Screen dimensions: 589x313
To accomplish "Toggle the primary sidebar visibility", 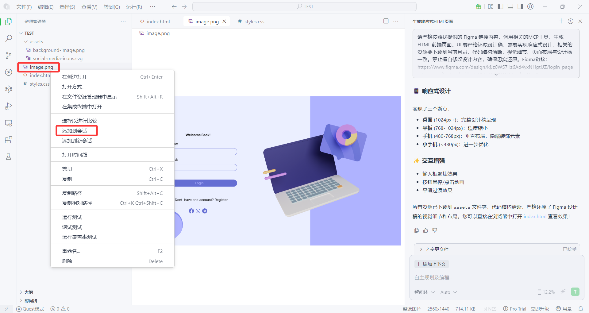I will [500, 6].
